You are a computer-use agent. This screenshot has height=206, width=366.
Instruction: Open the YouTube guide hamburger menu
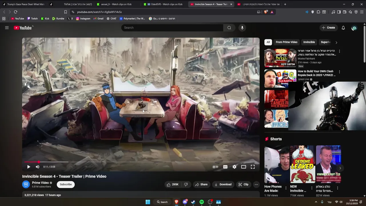[x=7, y=28]
